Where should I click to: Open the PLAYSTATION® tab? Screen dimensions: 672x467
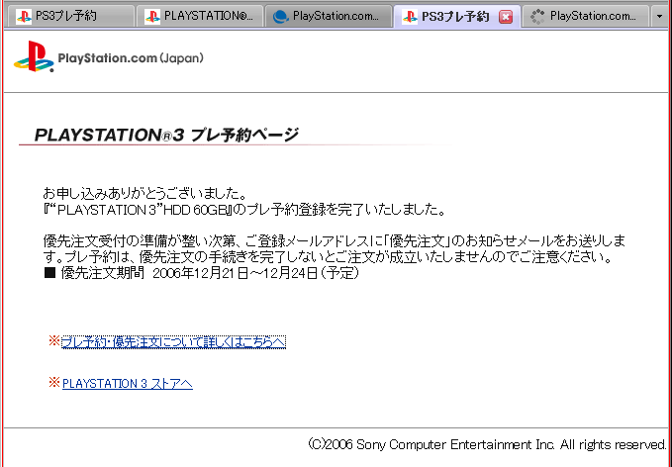click(199, 16)
